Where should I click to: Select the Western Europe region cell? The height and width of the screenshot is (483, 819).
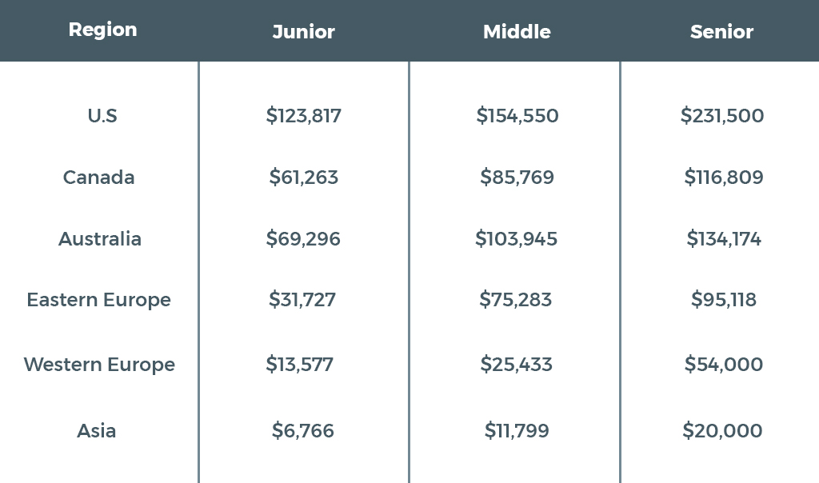(x=99, y=365)
